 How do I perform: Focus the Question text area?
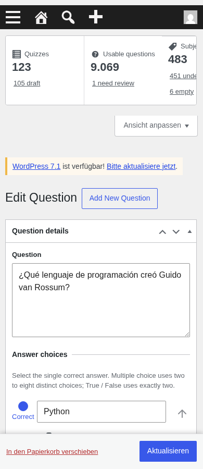coord(101,300)
